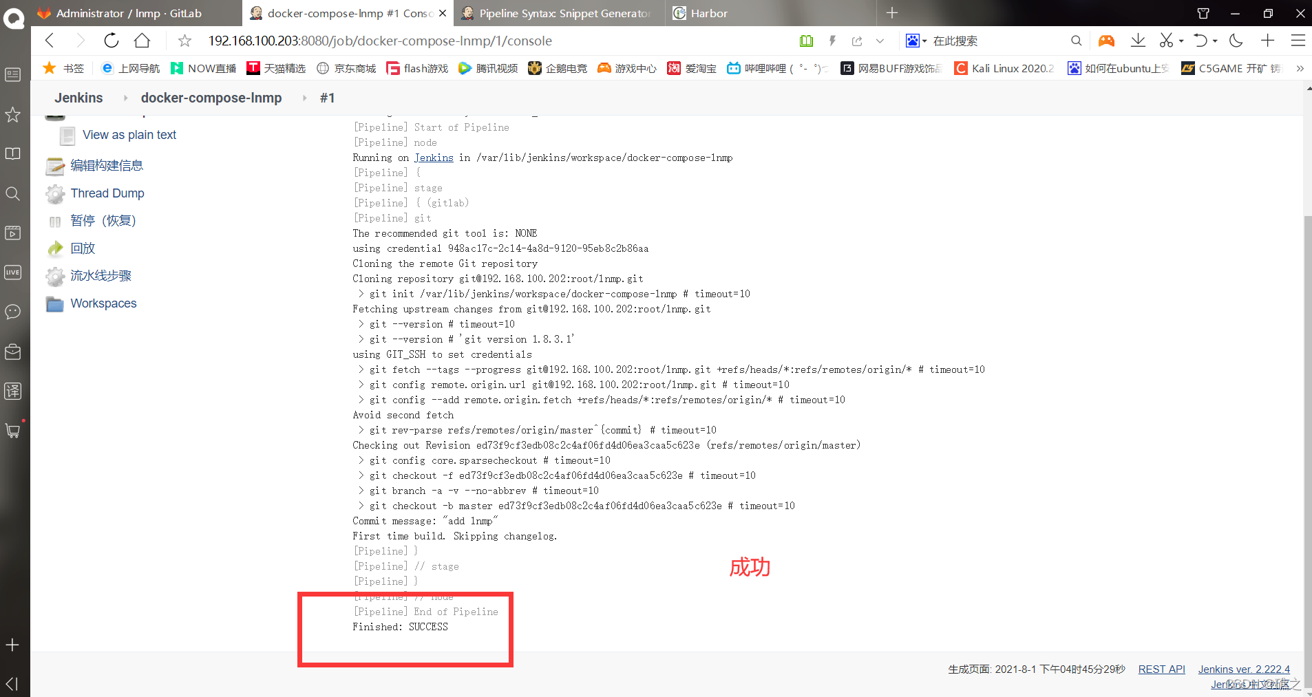Open the game controller icon

pyautogui.click(x=1106, y=41)
